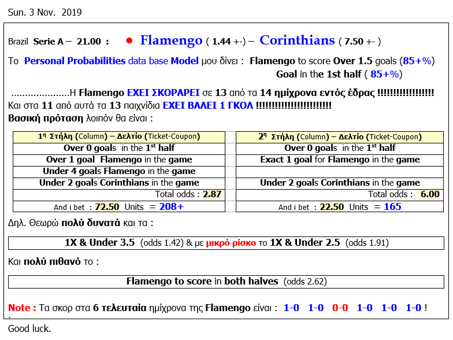453x340 pixels.
Task: Click Corinthians odds '( 7.50 +- )'
Action: pos(359,42)
